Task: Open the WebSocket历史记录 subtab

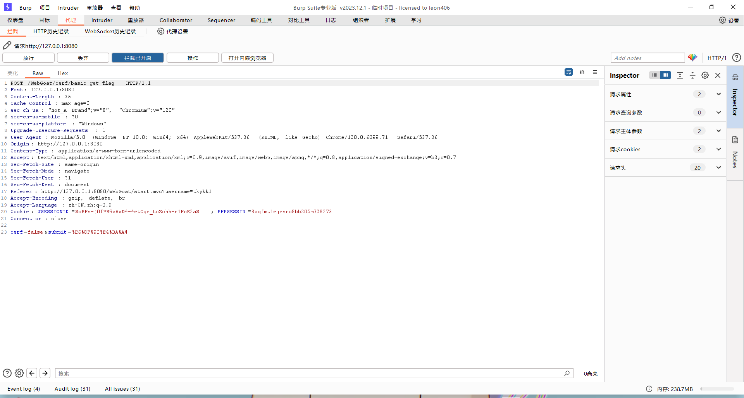Action: tap(110, 31)
